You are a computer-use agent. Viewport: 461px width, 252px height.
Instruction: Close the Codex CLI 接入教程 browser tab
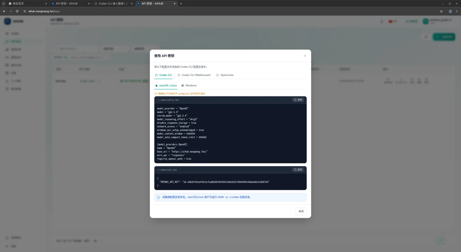(x=132, y=4)
